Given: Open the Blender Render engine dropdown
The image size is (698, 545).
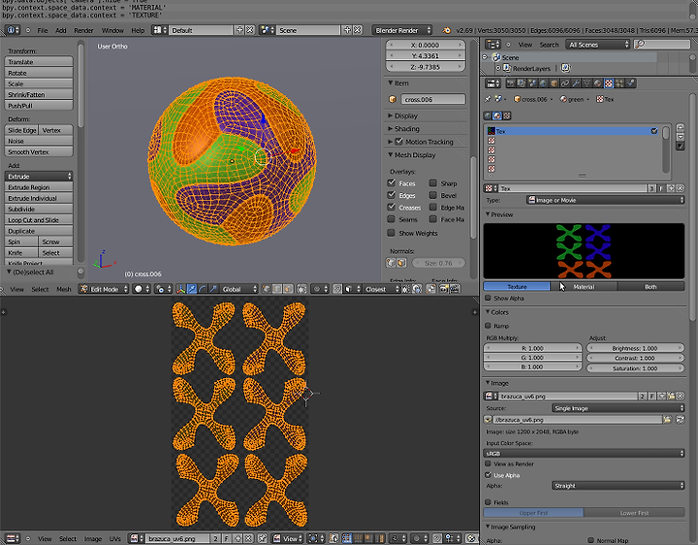Looking at the screenshot, I should tap(402, 30).
